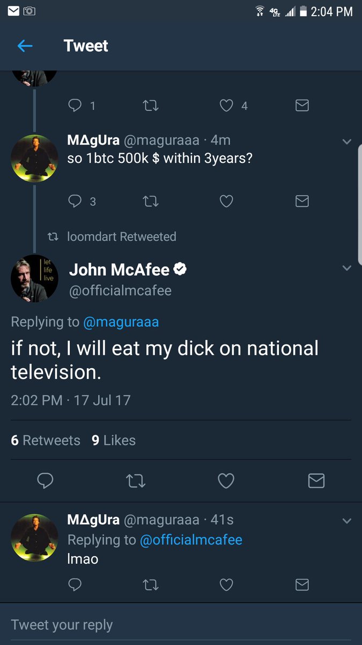View the 6 Retweets list
The image size is (362, 645).
point(46,440)
